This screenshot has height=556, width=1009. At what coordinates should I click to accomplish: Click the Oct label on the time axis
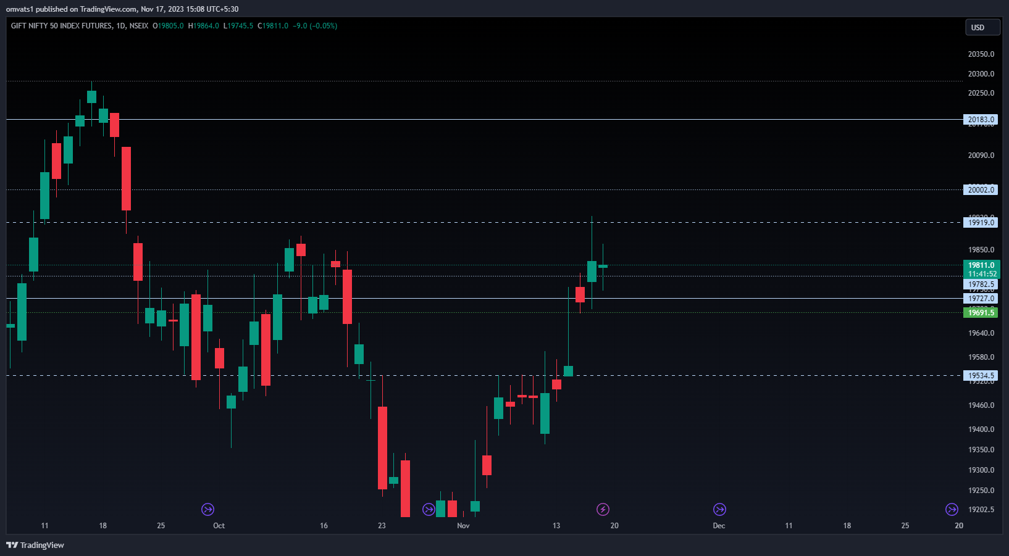click(219, 526)
